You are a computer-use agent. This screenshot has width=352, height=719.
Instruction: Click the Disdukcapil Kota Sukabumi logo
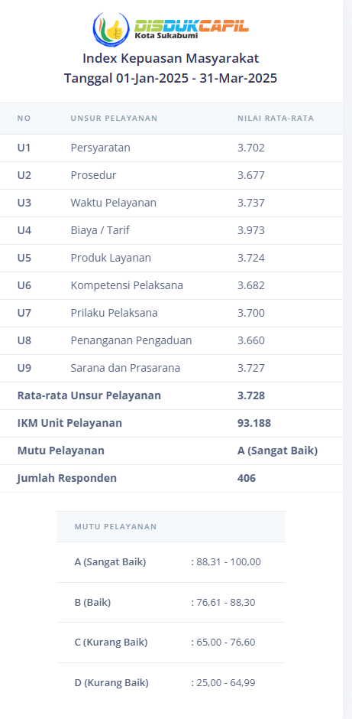click(x=171, y=28)
